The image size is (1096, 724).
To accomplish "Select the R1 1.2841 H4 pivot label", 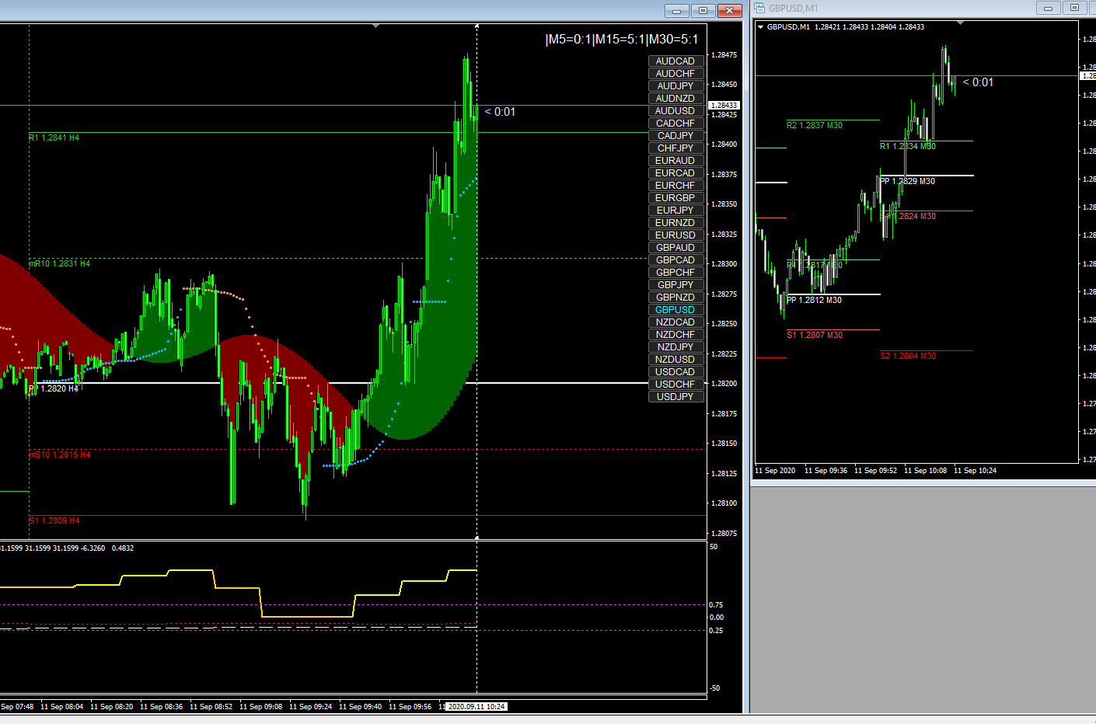I will 54,137.
